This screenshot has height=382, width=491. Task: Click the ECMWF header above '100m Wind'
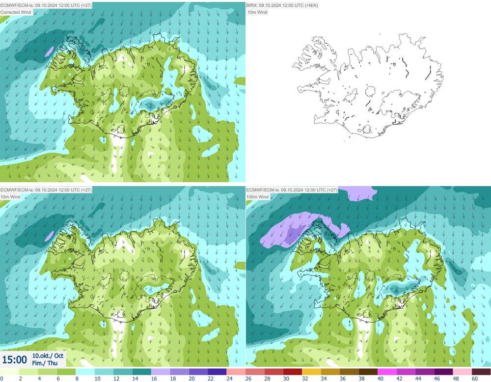[292, 190]
